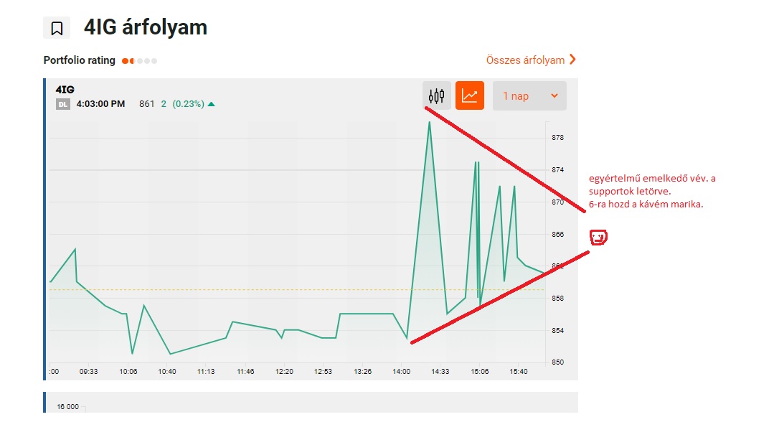The image size is (774, 422).
Task: Switch to candlestick chart view
Action: [x=436, y=95]
